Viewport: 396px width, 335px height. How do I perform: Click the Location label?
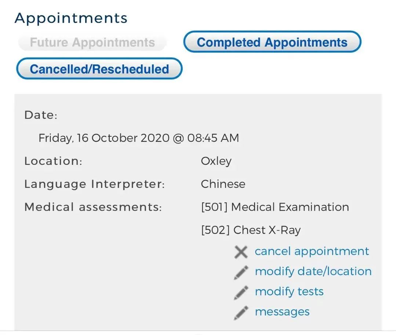tap(53, 161)
